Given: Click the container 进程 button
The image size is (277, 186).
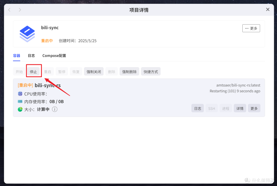Looking at the screenshot, I should (x=226, y=108).
